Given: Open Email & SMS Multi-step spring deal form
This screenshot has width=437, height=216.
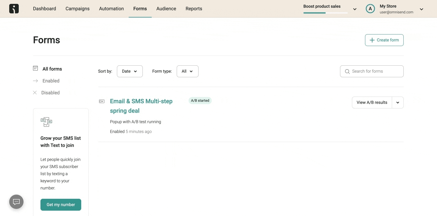Looking at the screenshot, I should [141, 106].
